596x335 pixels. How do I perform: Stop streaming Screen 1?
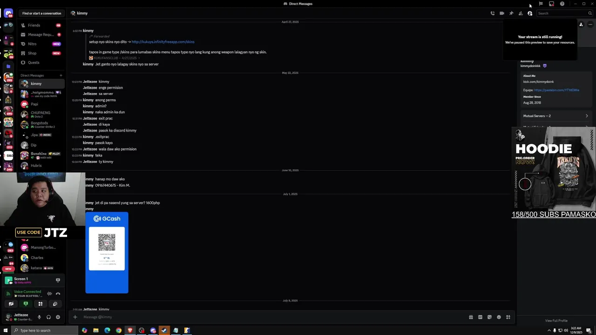click(58, 280)
